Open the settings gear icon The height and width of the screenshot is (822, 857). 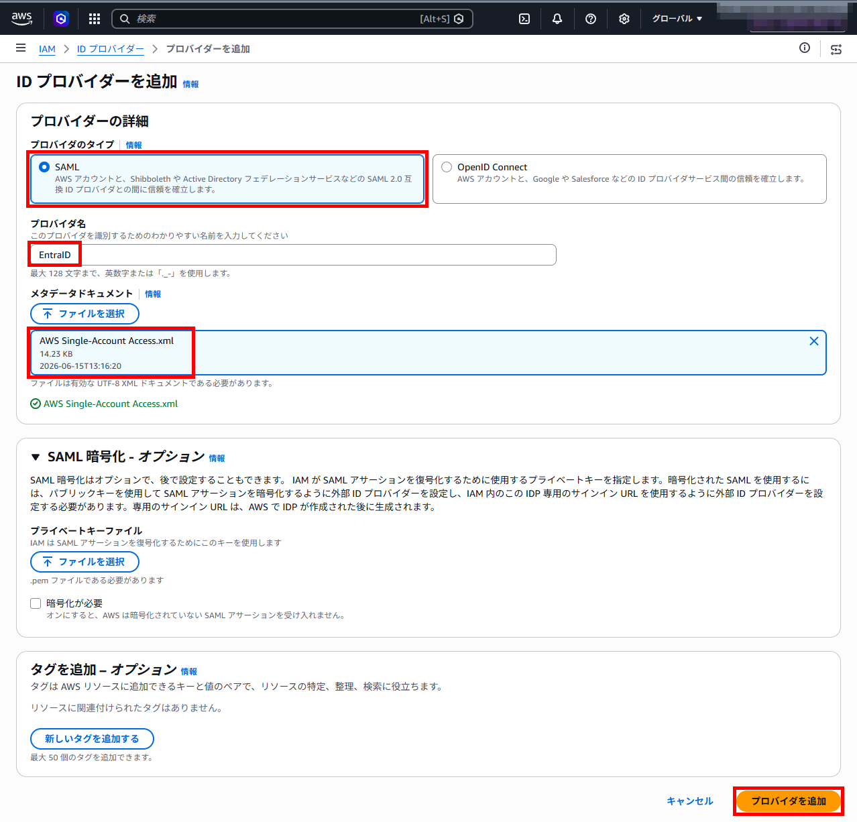tap(624, 19)
